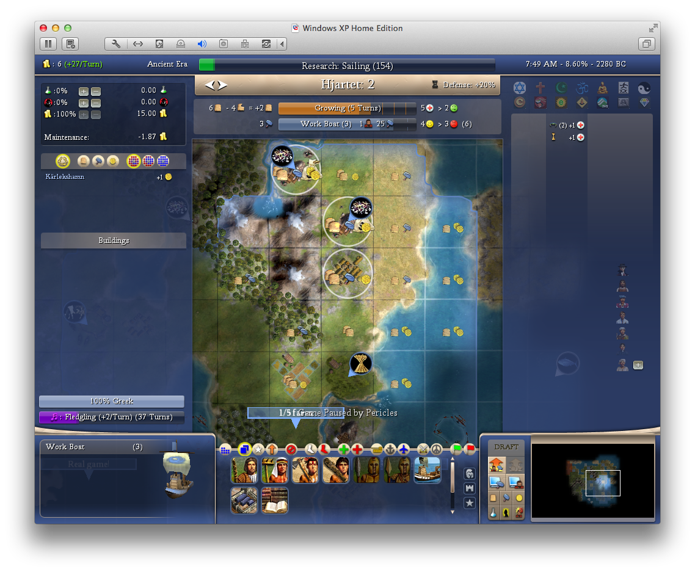The height and width of the screenshot is (572, 695).
Task: Select the Buddhism seated figure icon
Action: (603, 88)
